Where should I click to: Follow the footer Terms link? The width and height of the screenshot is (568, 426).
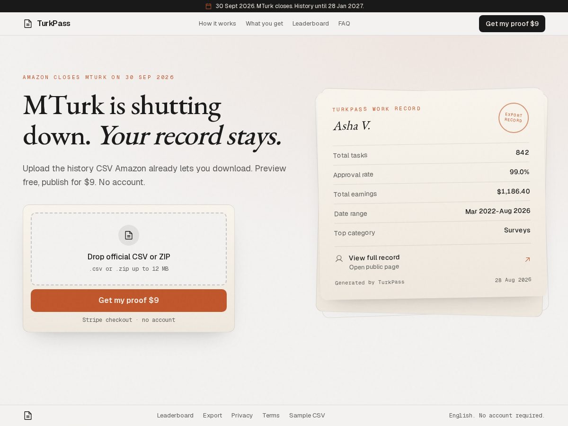(x=271, y=416)
